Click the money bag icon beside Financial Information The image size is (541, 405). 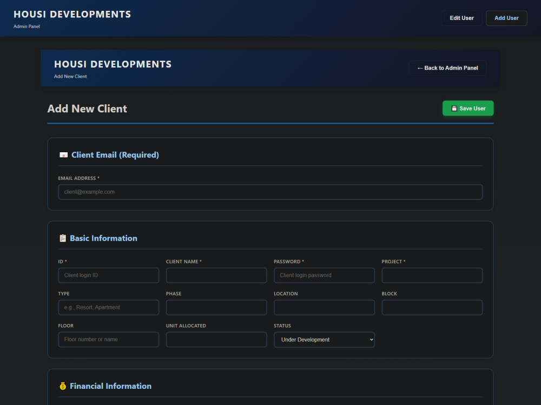coord(63,386)
